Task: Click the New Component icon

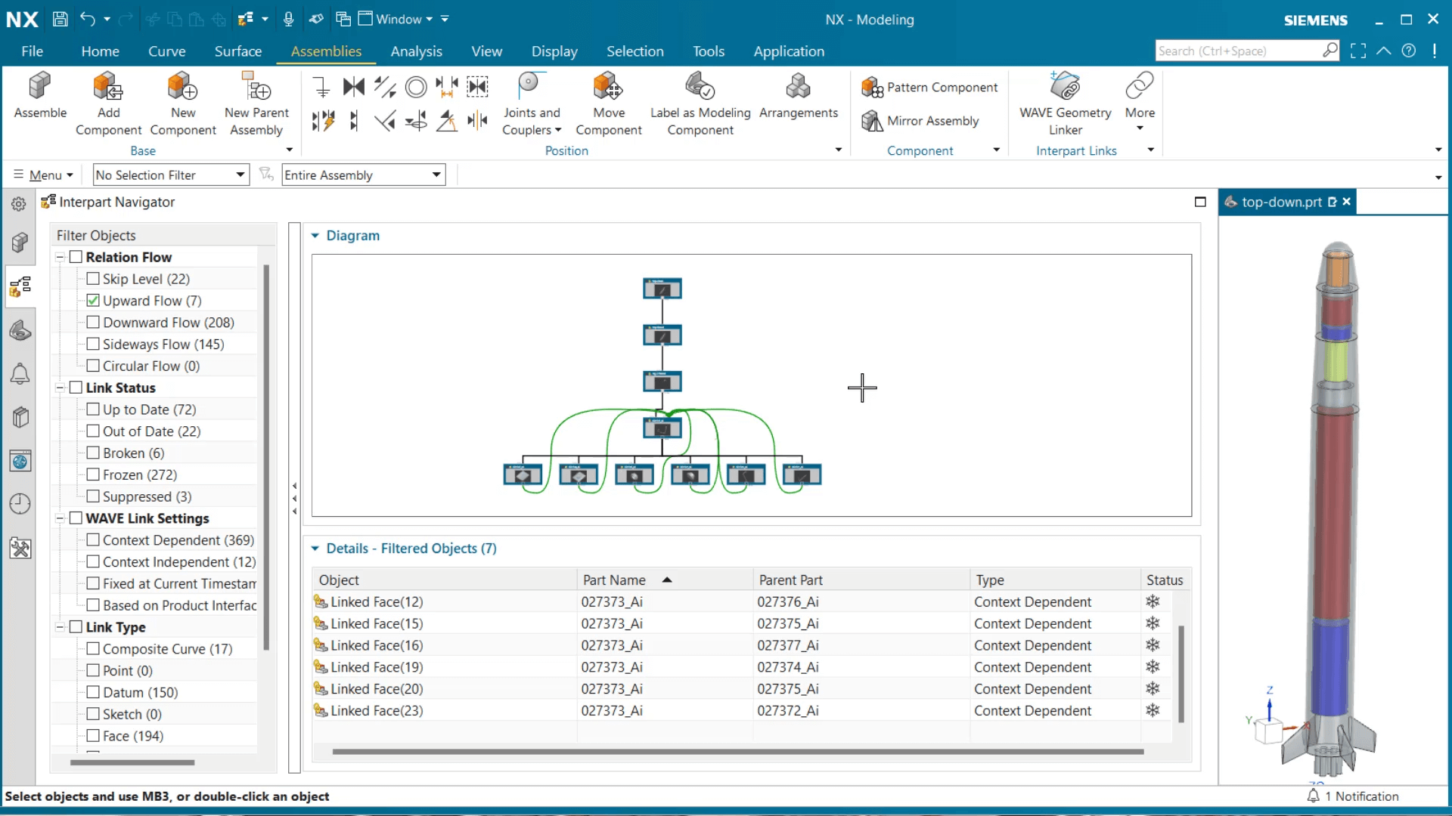Action: pyautogui.click(x=183, y=86)
